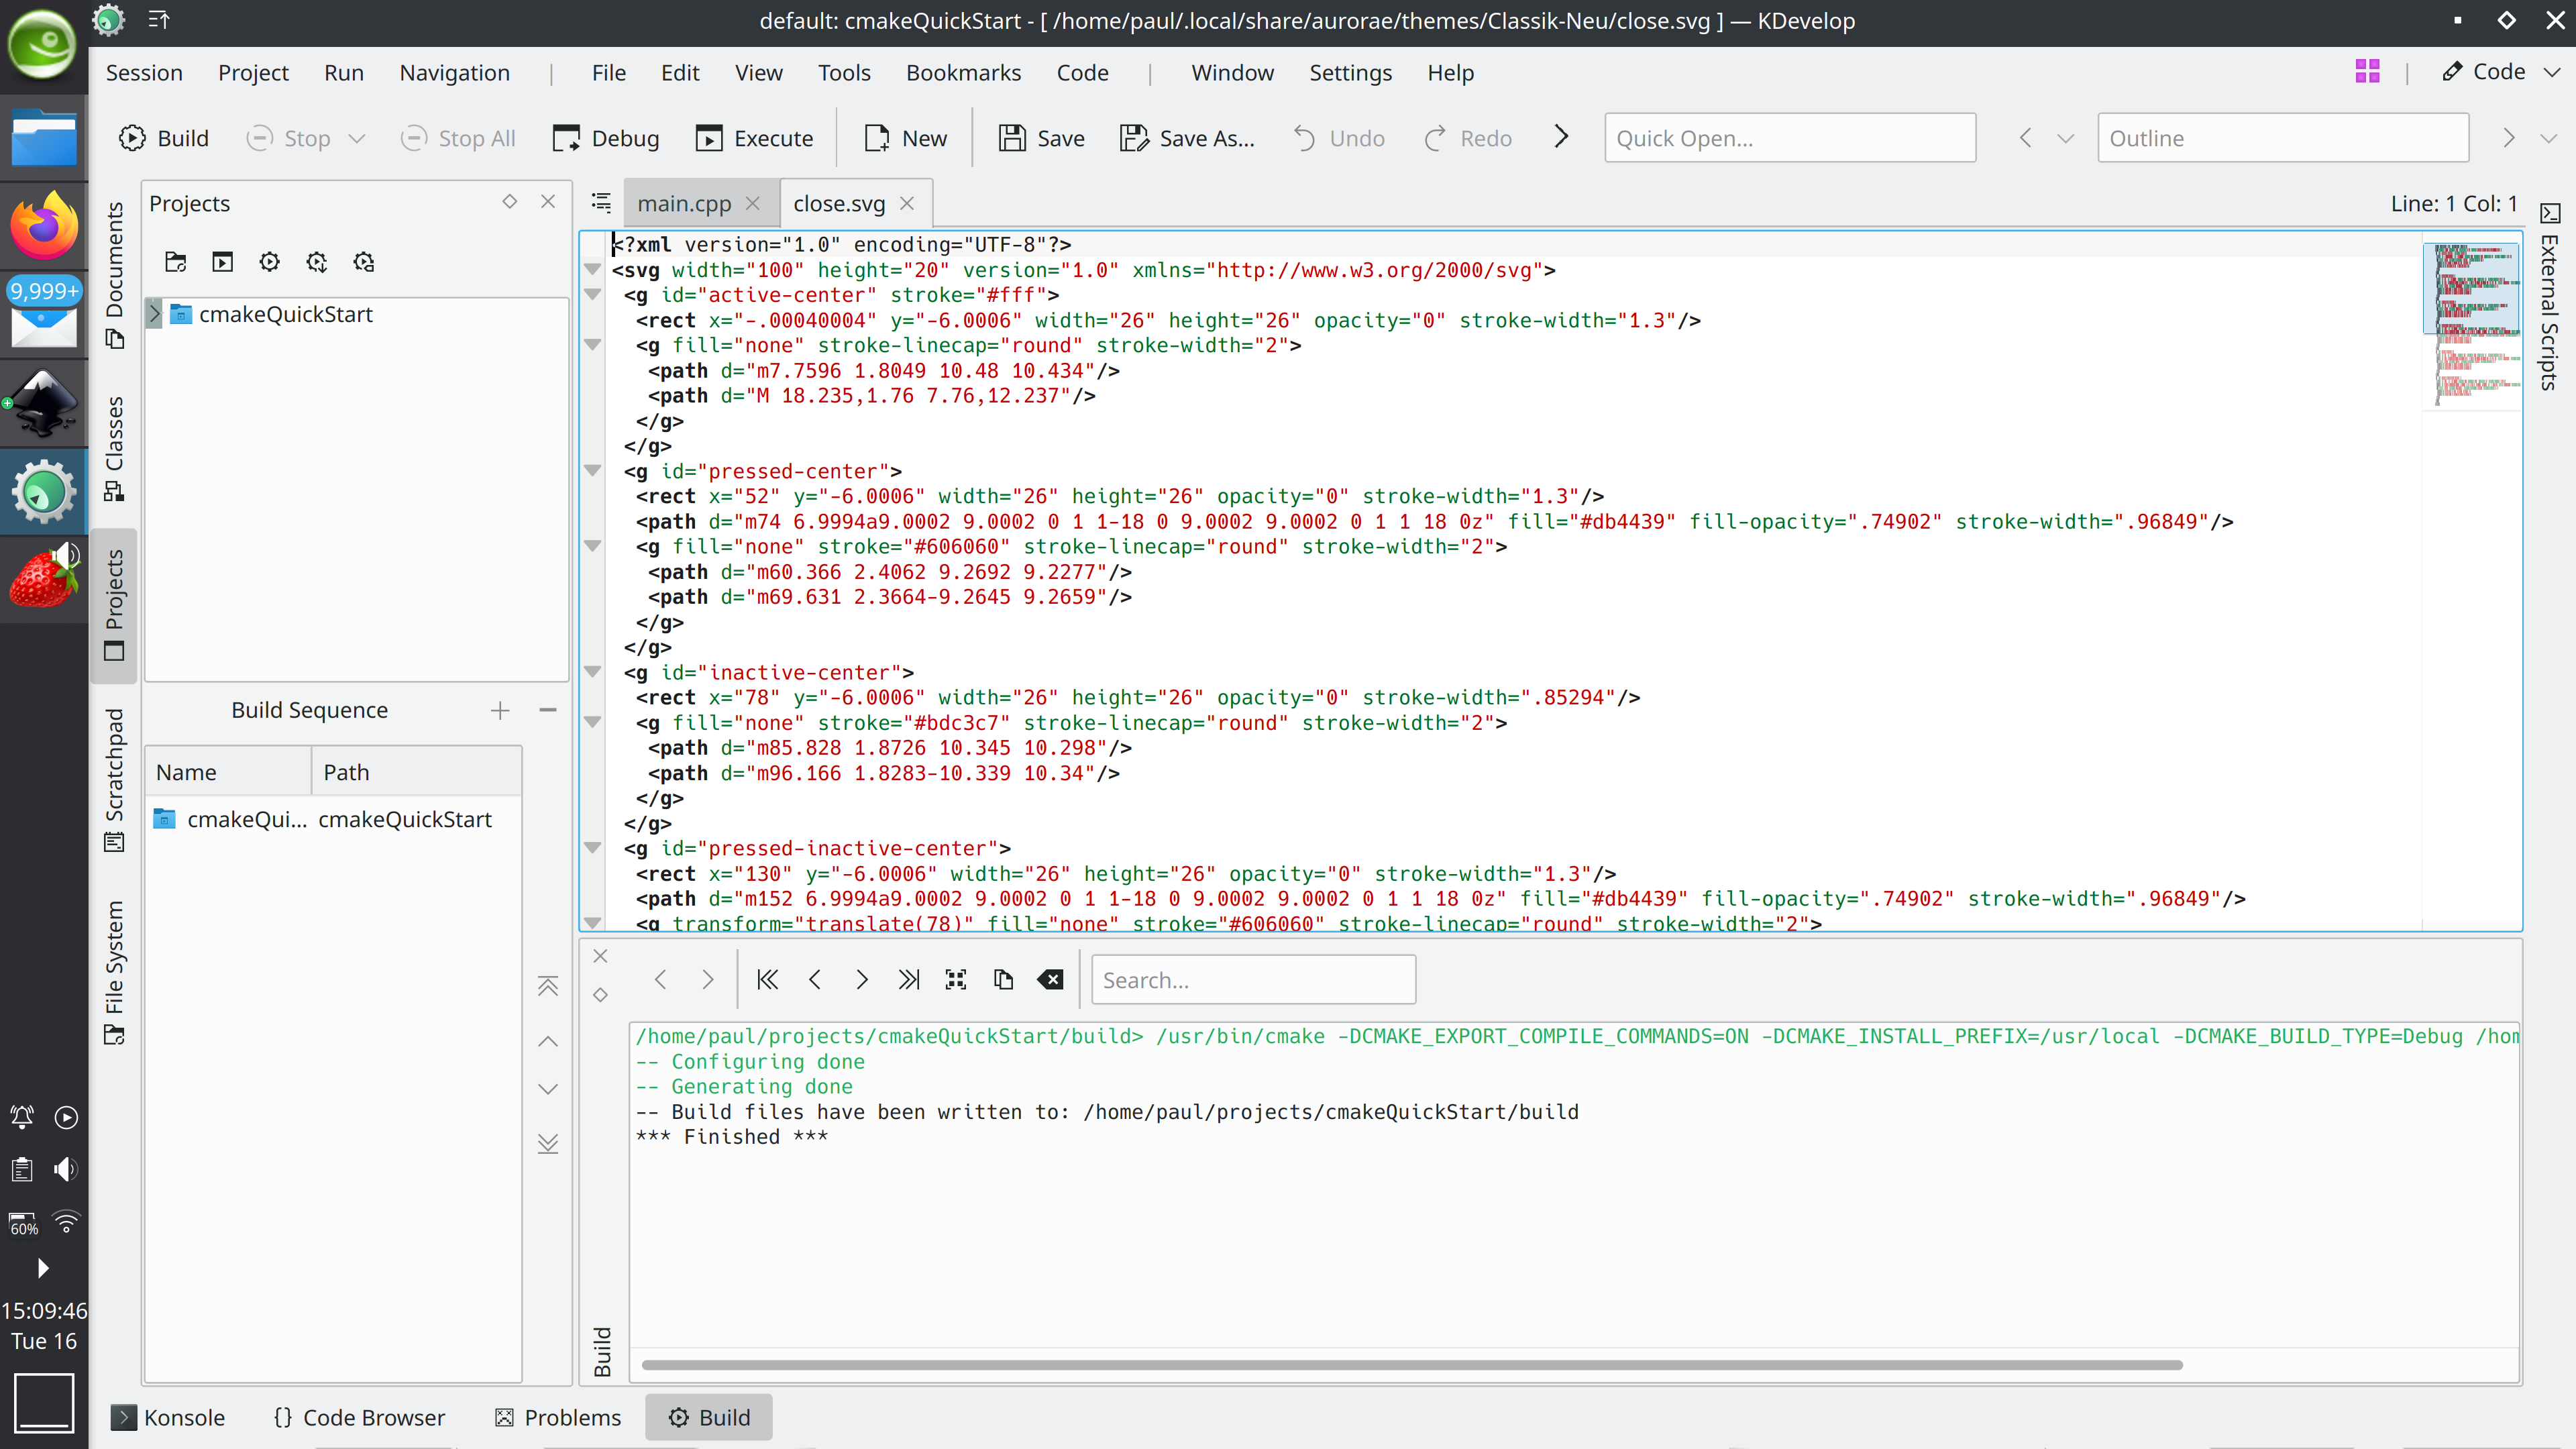Viewport: 2576px width, 1449px height.
Task: Open the far-right toolbar overflow dropdown
Action: (x=2548, y=138)
